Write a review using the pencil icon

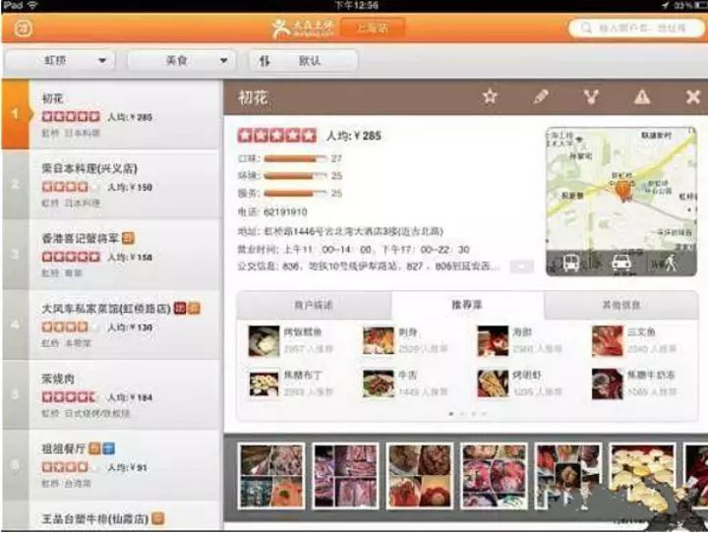click(541, 97)
